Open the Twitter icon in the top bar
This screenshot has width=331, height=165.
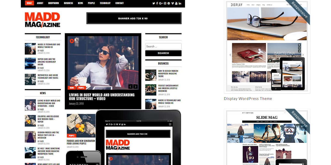point(154,3)
